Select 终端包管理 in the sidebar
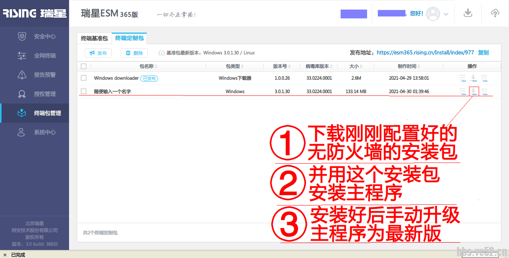Image resolution: width=509 pixels, height=258 pixels. coord(35,113)
